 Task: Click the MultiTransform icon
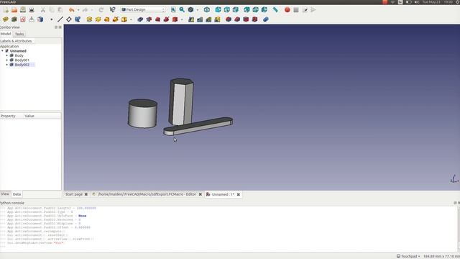pyautogui.click(x=217, y=19)
